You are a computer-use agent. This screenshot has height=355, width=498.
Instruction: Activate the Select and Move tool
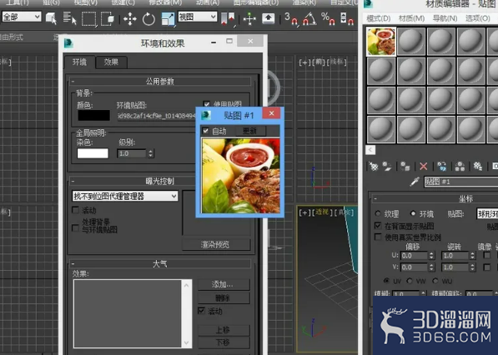tap(130, 19)
